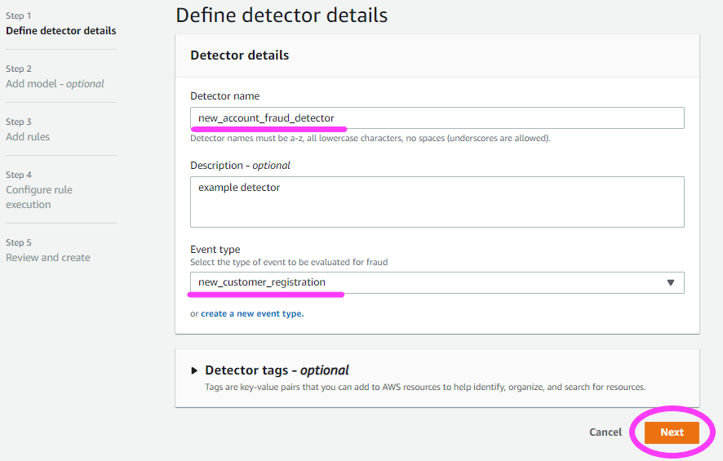Click the Detector name input field
Screen dimensions: 723x461
coord(437,118)
